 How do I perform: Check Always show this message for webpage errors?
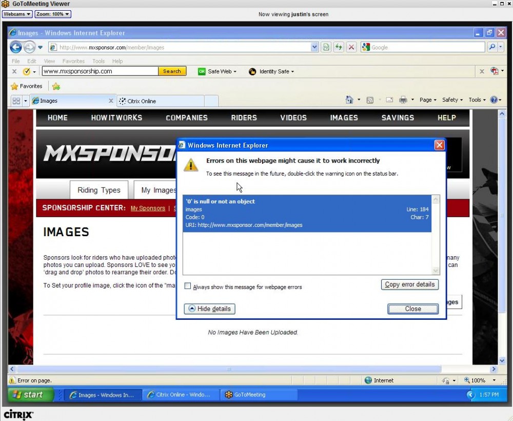point(187,286)
